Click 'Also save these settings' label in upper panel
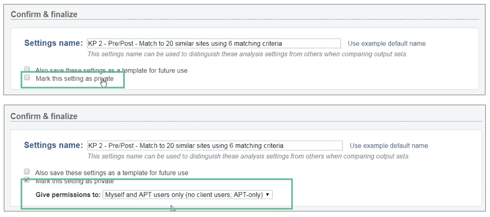The height and width of the screenshot is (217, 490). click(111, 71)
